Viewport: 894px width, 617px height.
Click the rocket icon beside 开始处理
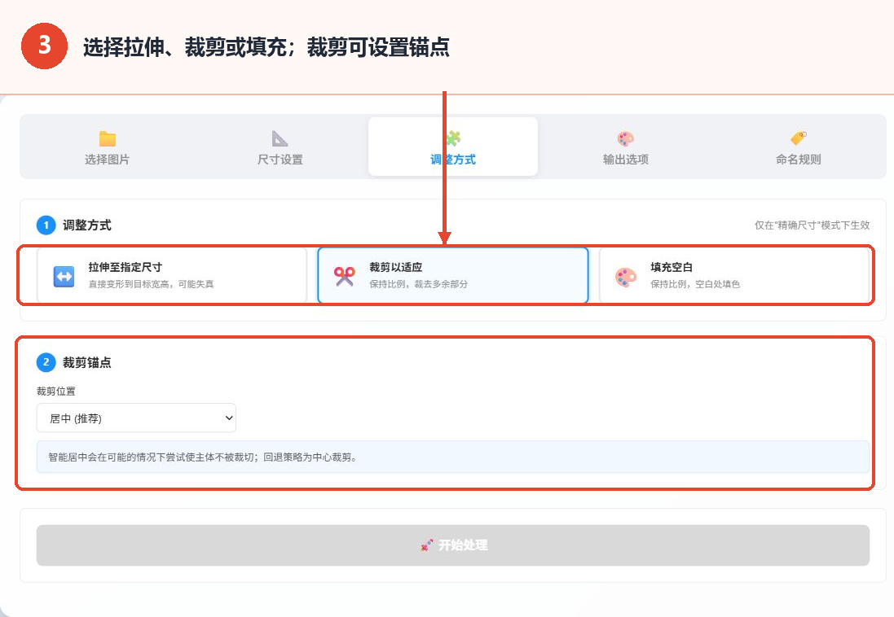click(x=426, y=545)
